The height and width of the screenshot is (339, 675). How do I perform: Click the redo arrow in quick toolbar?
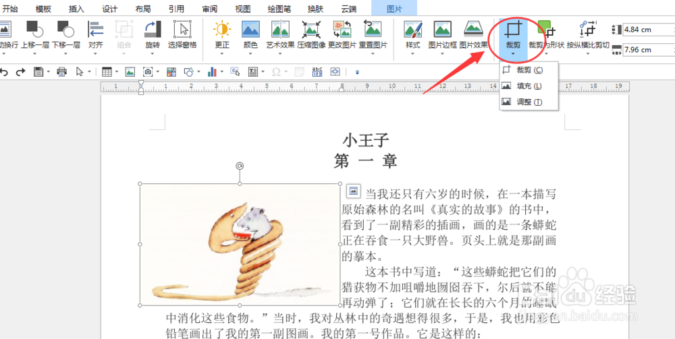click(20, 72)
